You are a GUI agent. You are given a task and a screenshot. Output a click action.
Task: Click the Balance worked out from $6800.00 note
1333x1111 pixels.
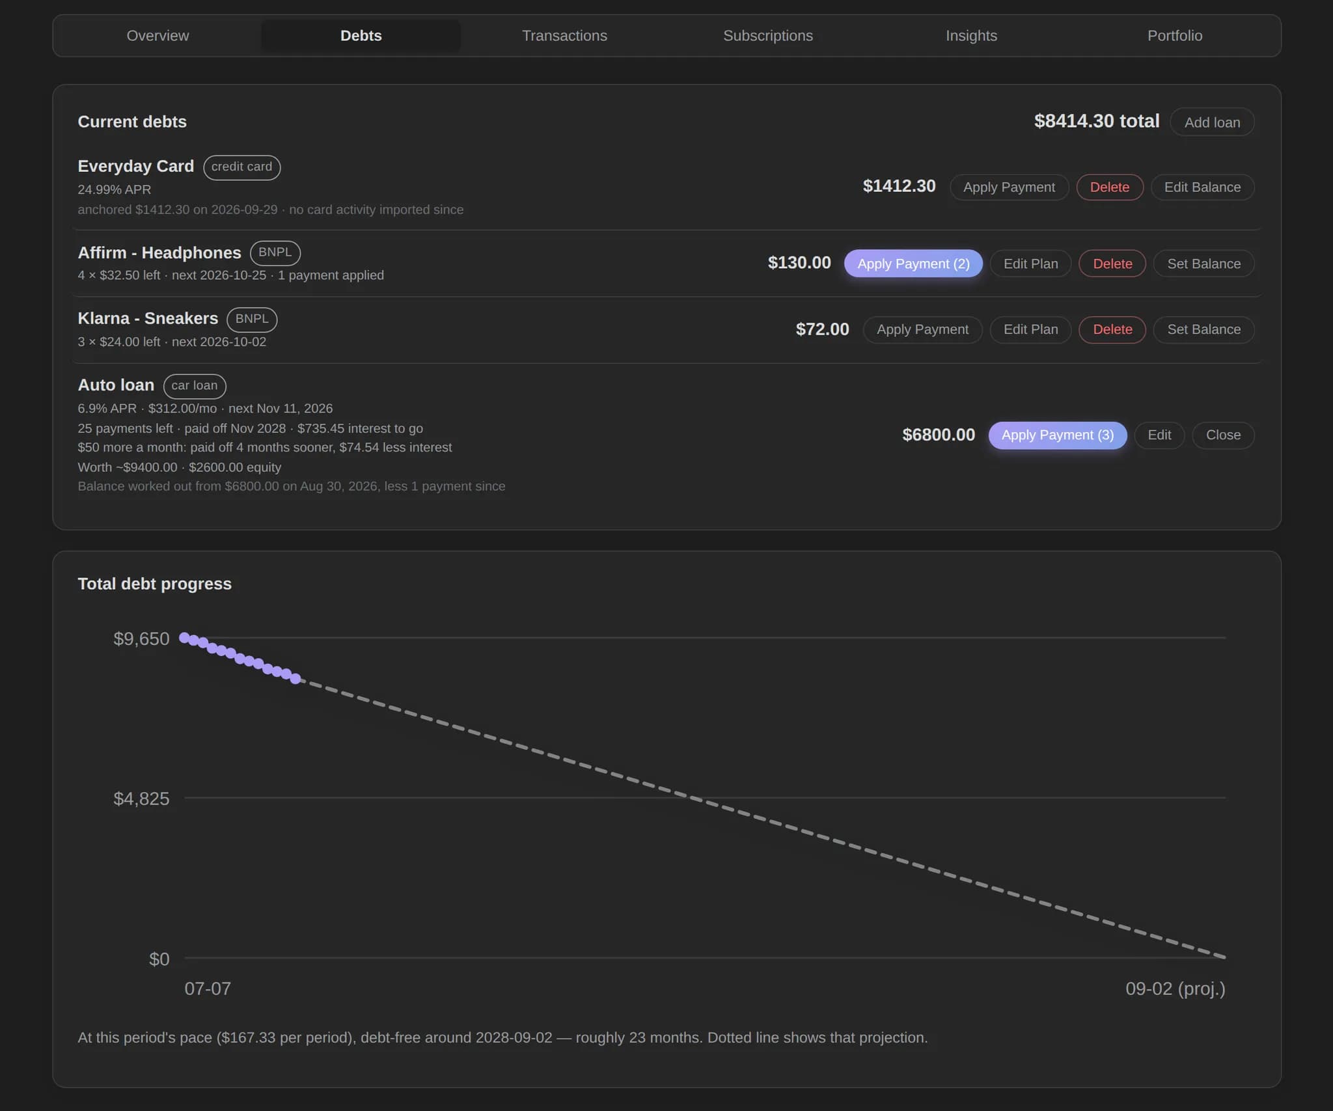coord(291,487)
